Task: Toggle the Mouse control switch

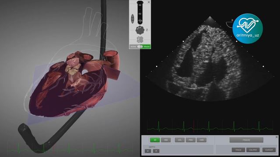Action: (x=140, y=47)
